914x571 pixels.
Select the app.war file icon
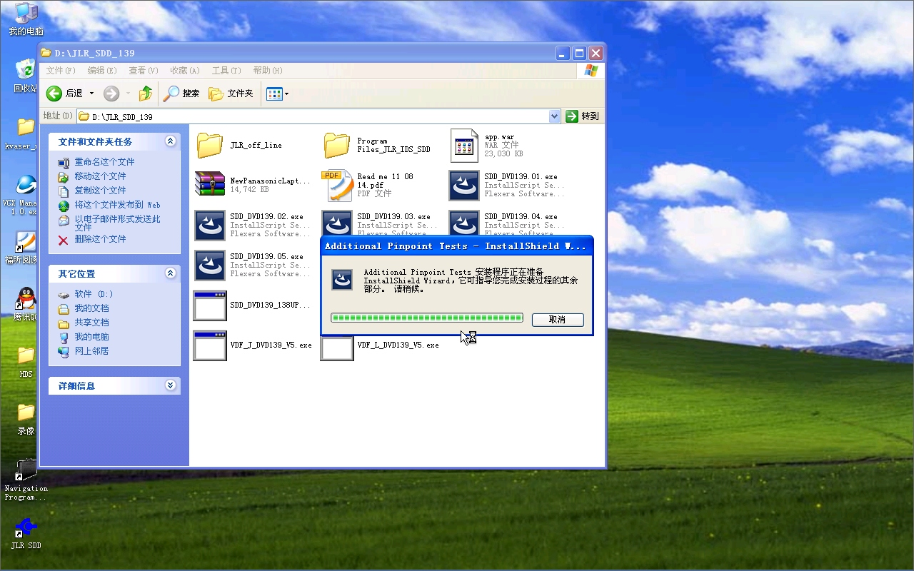pos(464,145)
